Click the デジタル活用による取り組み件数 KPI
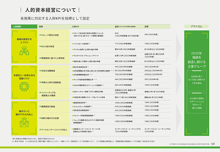220x152 pixels. click(x=85, y=49)
